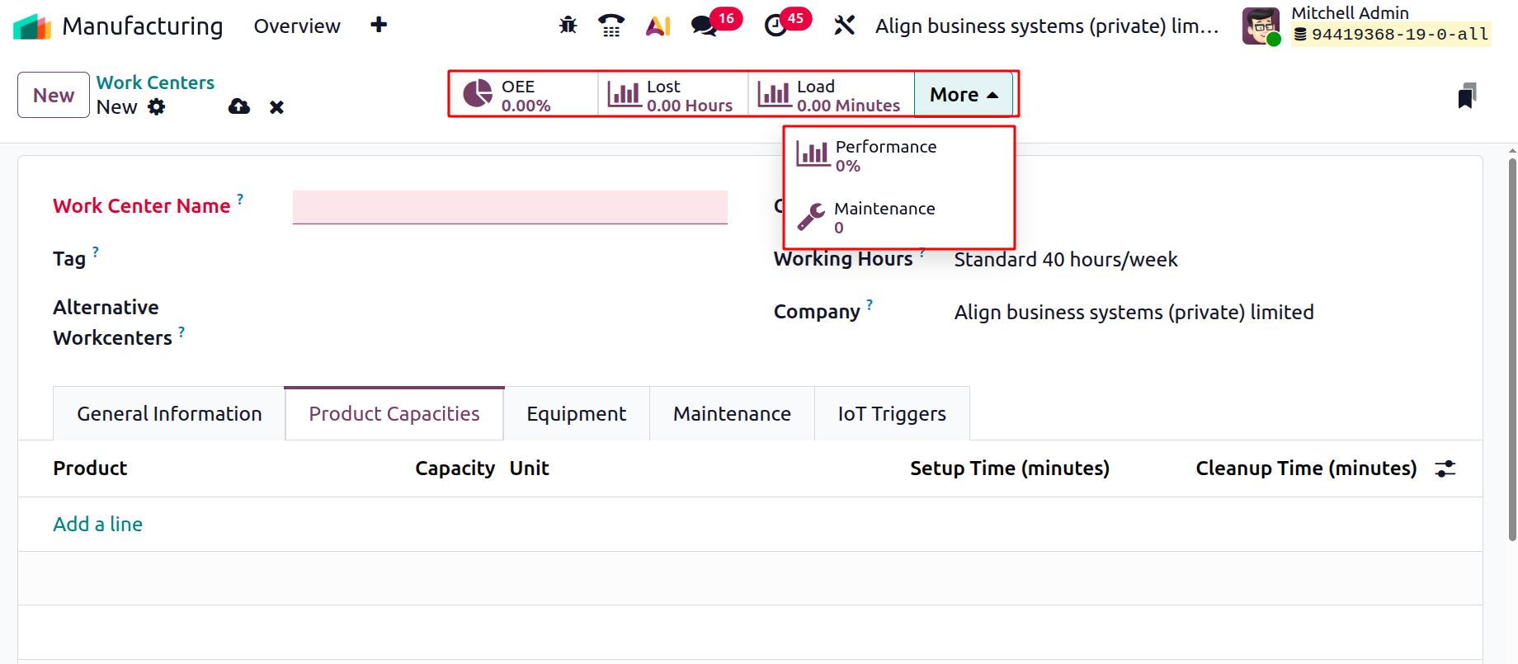Open the Maintenance stat in More dropdown

coord(884,218)
